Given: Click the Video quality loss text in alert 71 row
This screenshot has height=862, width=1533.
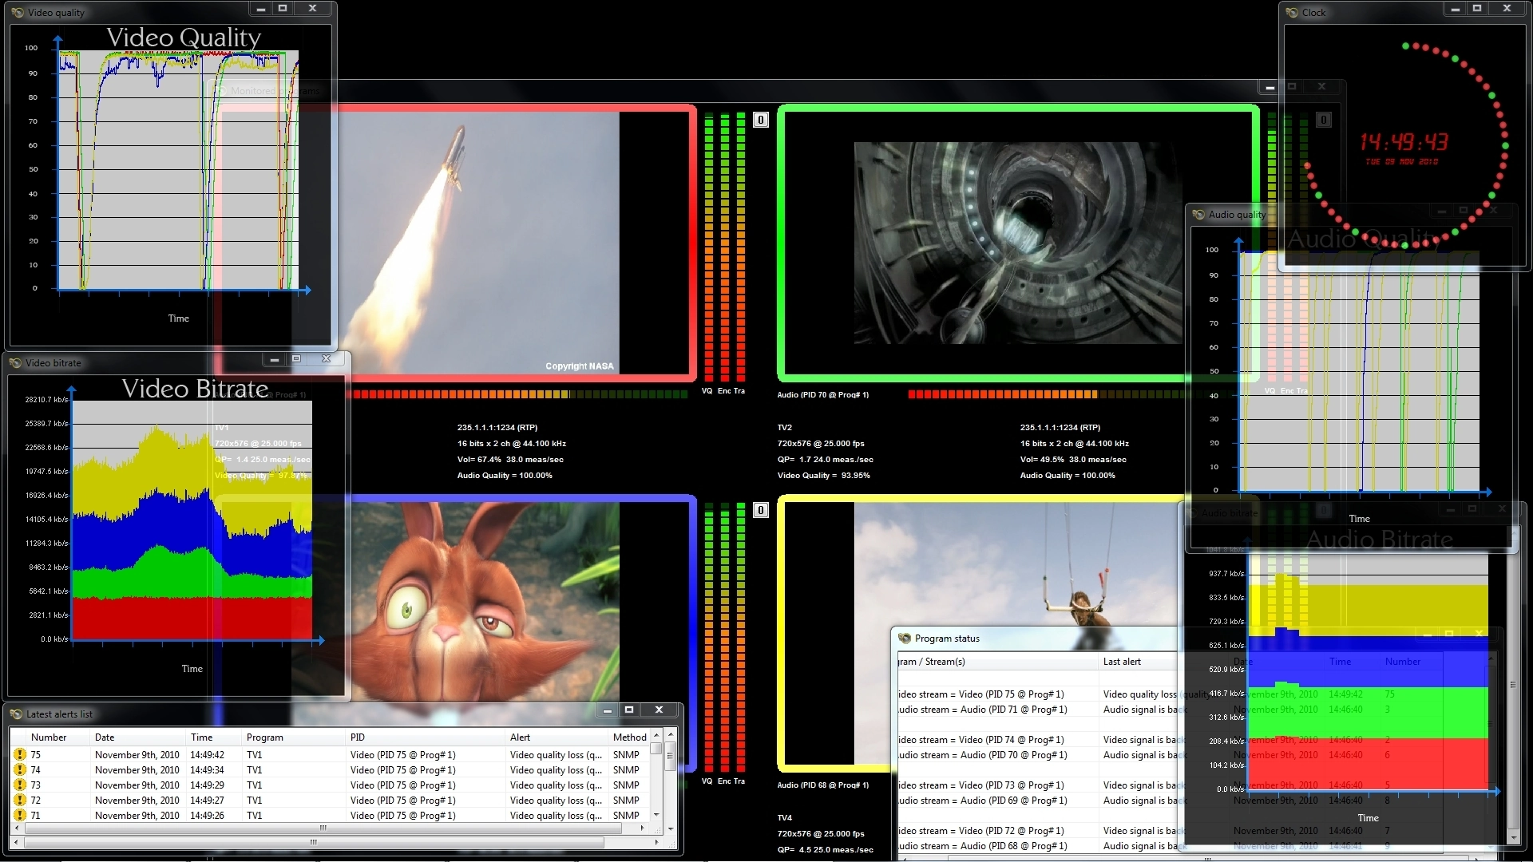Looking at the screenshot, I should 556,815.
